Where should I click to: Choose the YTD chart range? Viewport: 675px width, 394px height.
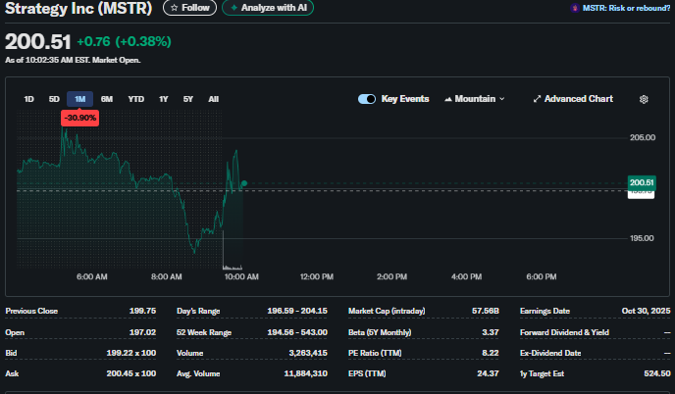[x=135, y=99]
